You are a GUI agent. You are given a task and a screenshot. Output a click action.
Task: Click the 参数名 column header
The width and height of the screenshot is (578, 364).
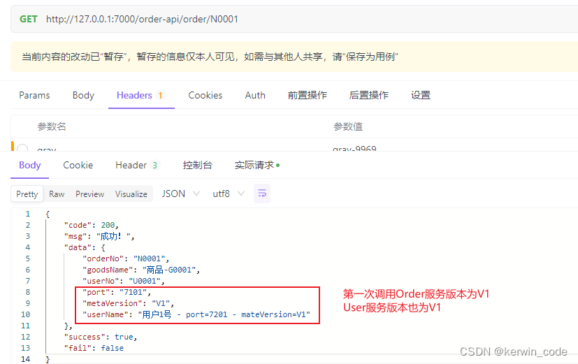tap(52, 126)
